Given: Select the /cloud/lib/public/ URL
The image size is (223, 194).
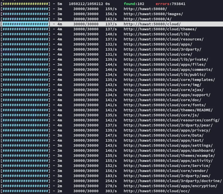Looking at the screenshot, I should (165, 75).
